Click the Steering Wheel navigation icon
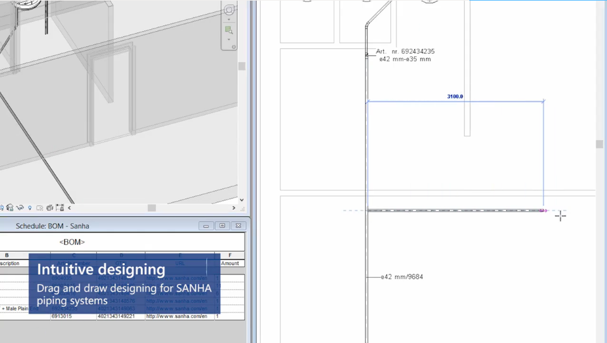Image resolution: width=607 pixels, height=343 pixels. pyautogui.click(x=229, y=10)
